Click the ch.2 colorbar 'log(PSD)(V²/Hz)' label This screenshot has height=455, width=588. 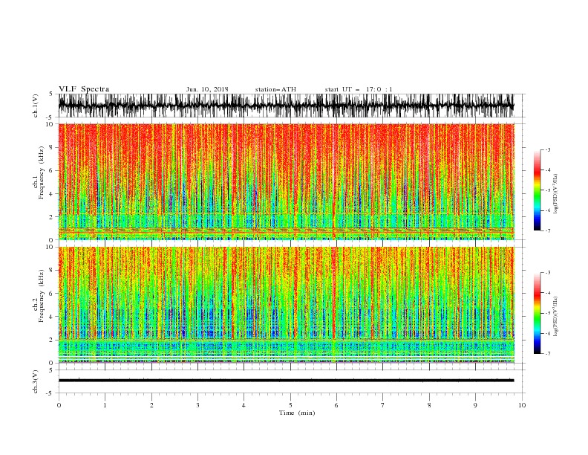click(x=556, y=317)
